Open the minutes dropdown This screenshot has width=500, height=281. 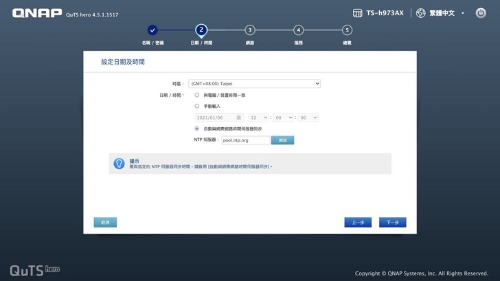[x=284, y=117]
